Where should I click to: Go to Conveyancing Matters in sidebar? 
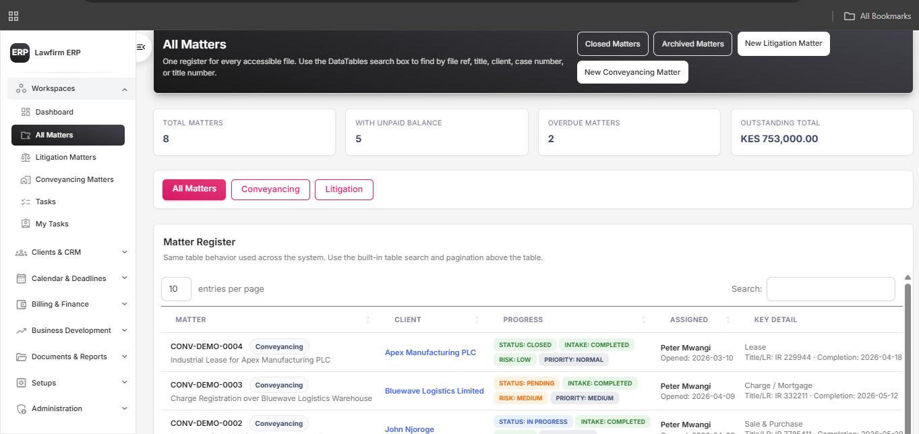(x=68, y=179)
